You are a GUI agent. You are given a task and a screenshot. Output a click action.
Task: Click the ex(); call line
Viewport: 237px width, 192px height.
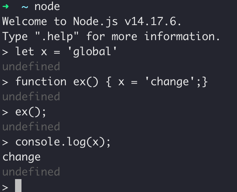point(24,112)
